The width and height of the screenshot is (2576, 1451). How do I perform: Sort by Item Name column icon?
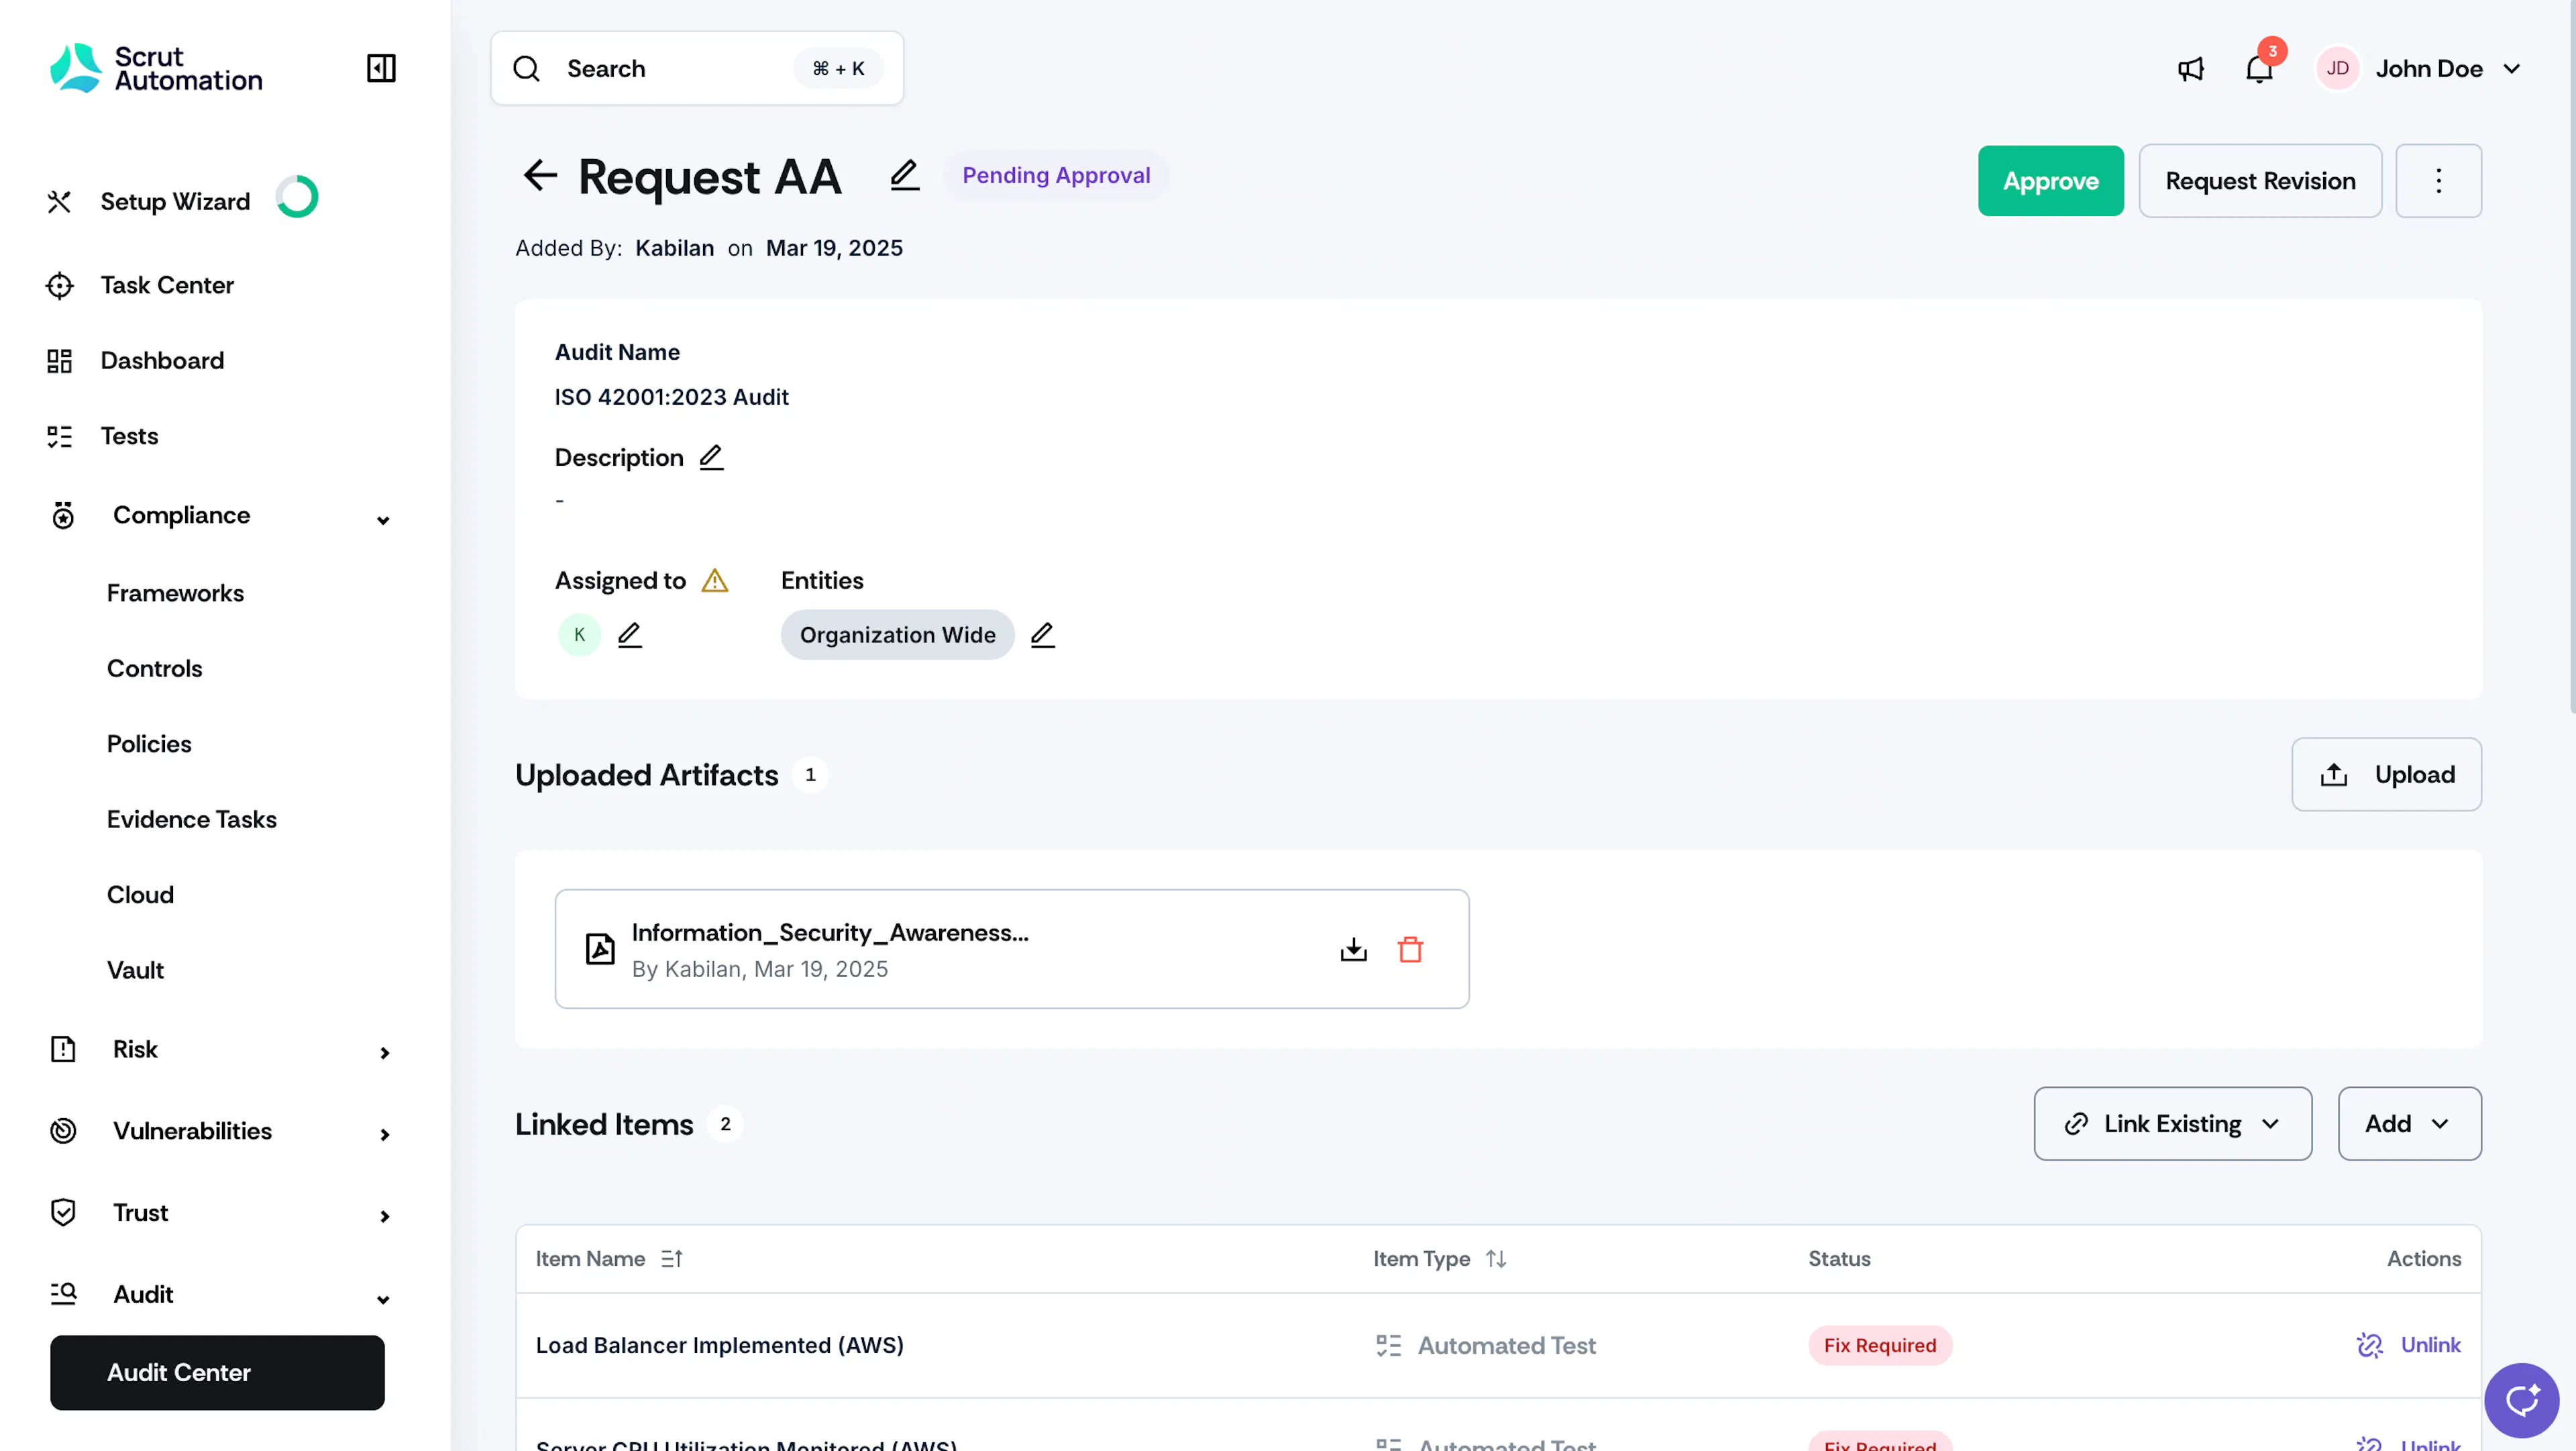671,1259
